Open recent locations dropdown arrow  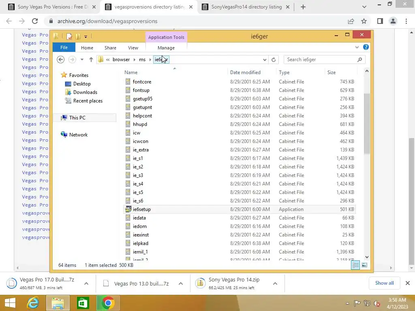tap(82, 60)
